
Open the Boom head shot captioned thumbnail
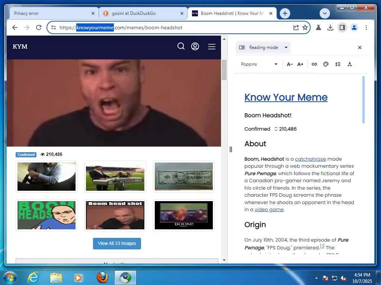[x=115, y=215]
